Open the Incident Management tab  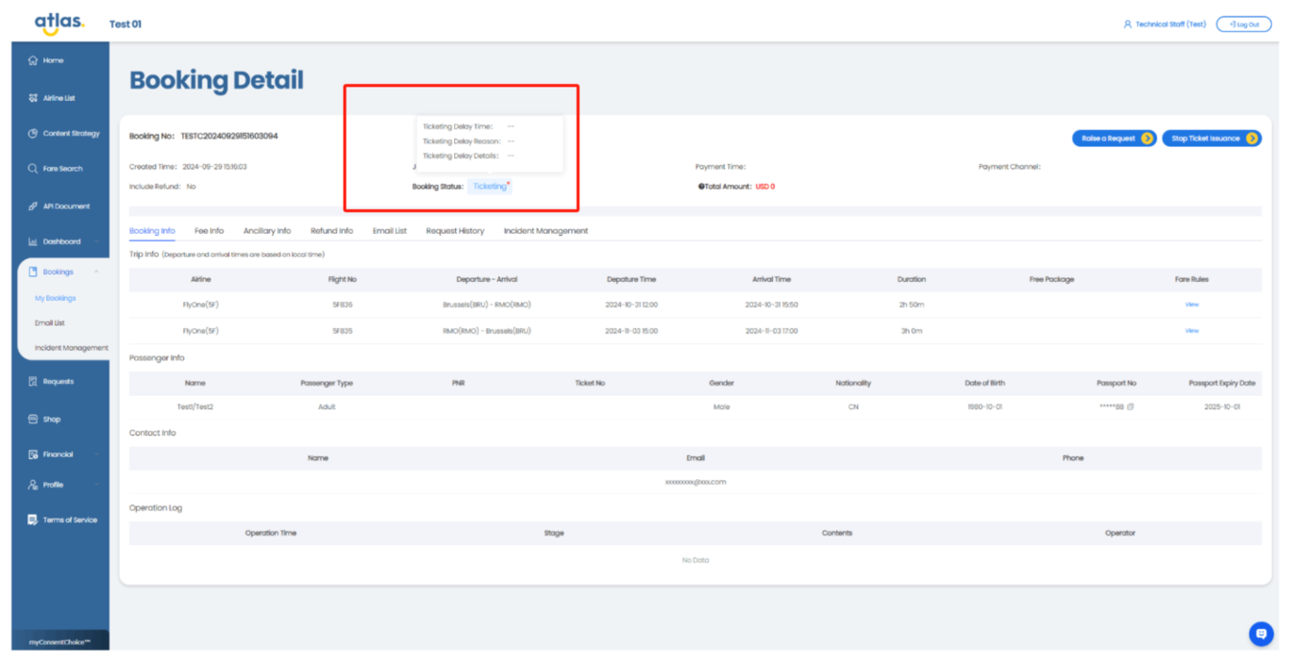(546, 231)
